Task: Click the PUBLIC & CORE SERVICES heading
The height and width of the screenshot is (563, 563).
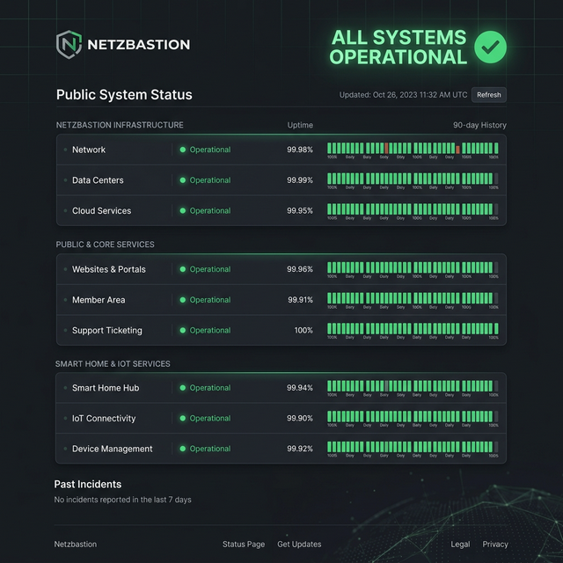Action: [x=106, y=245]
